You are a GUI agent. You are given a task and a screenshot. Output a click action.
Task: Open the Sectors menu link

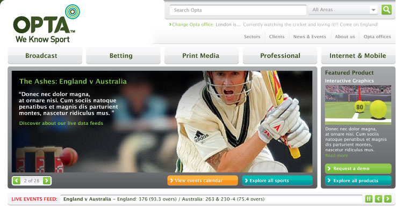(252, 36)
